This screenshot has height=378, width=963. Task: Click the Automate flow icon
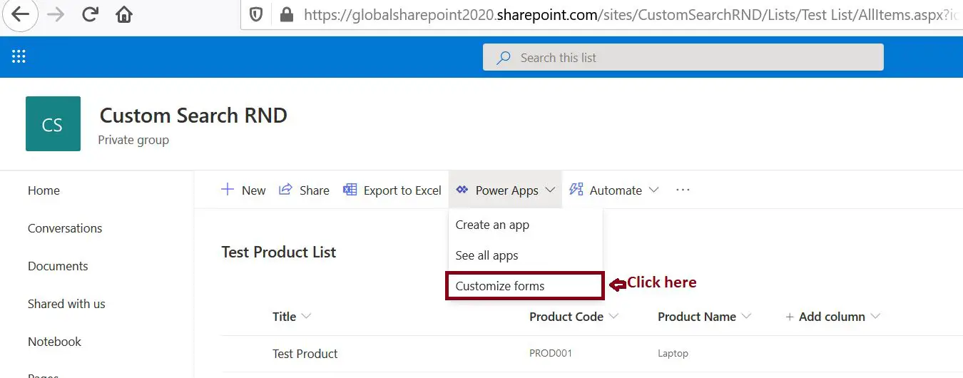click(576, 190)
